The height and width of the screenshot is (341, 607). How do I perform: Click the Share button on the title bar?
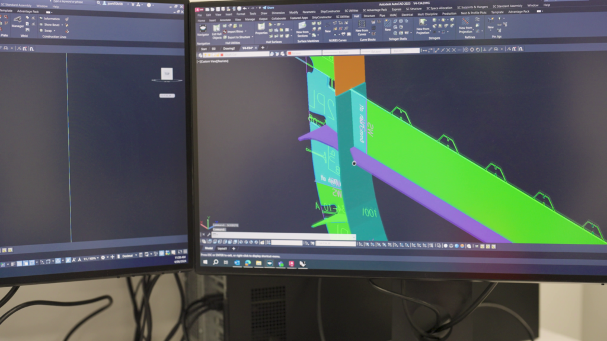click(269, 8)
